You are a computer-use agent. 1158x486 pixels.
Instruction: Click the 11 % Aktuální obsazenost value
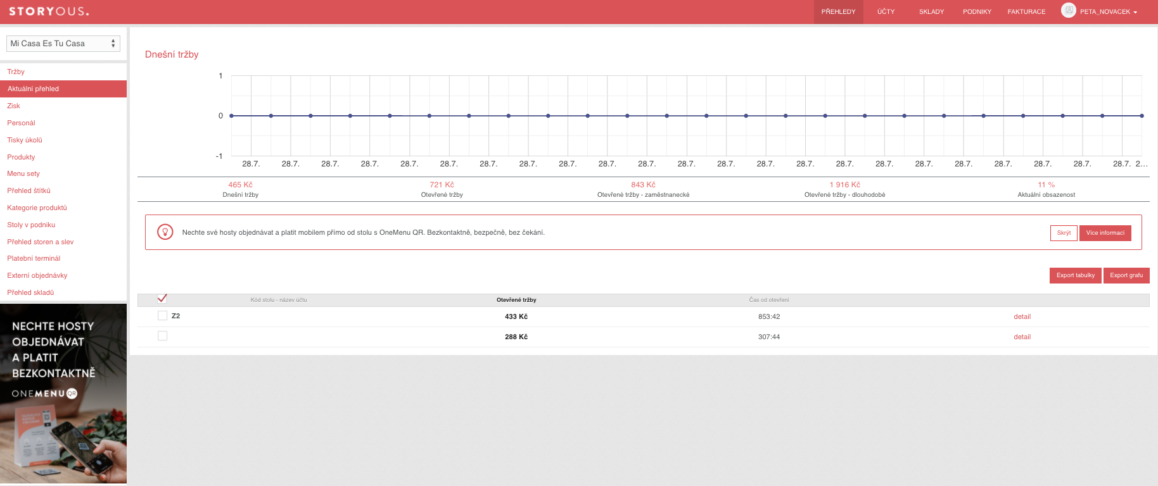1046,185
